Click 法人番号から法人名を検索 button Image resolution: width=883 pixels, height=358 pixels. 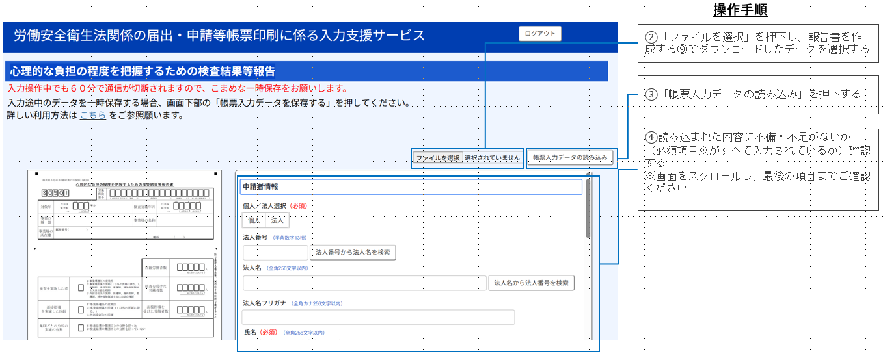pos(353,252)
